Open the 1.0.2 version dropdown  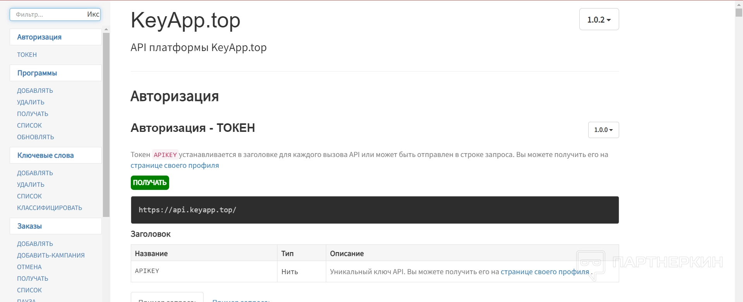pyautogui.click(x=599, y=19)
